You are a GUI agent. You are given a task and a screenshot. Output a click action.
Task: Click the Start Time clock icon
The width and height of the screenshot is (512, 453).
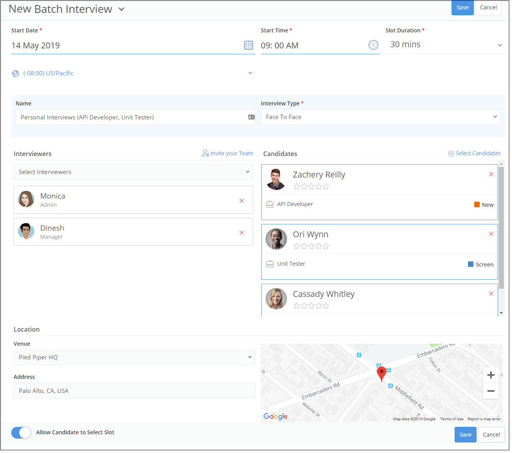[x=373, y=45]
